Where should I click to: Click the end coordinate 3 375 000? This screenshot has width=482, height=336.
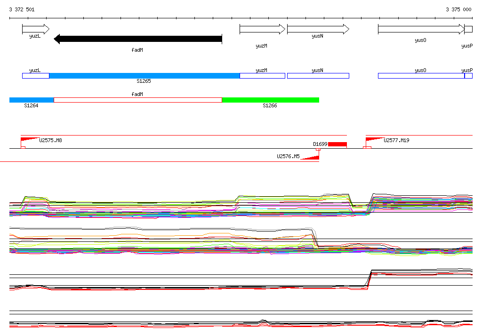458,9
